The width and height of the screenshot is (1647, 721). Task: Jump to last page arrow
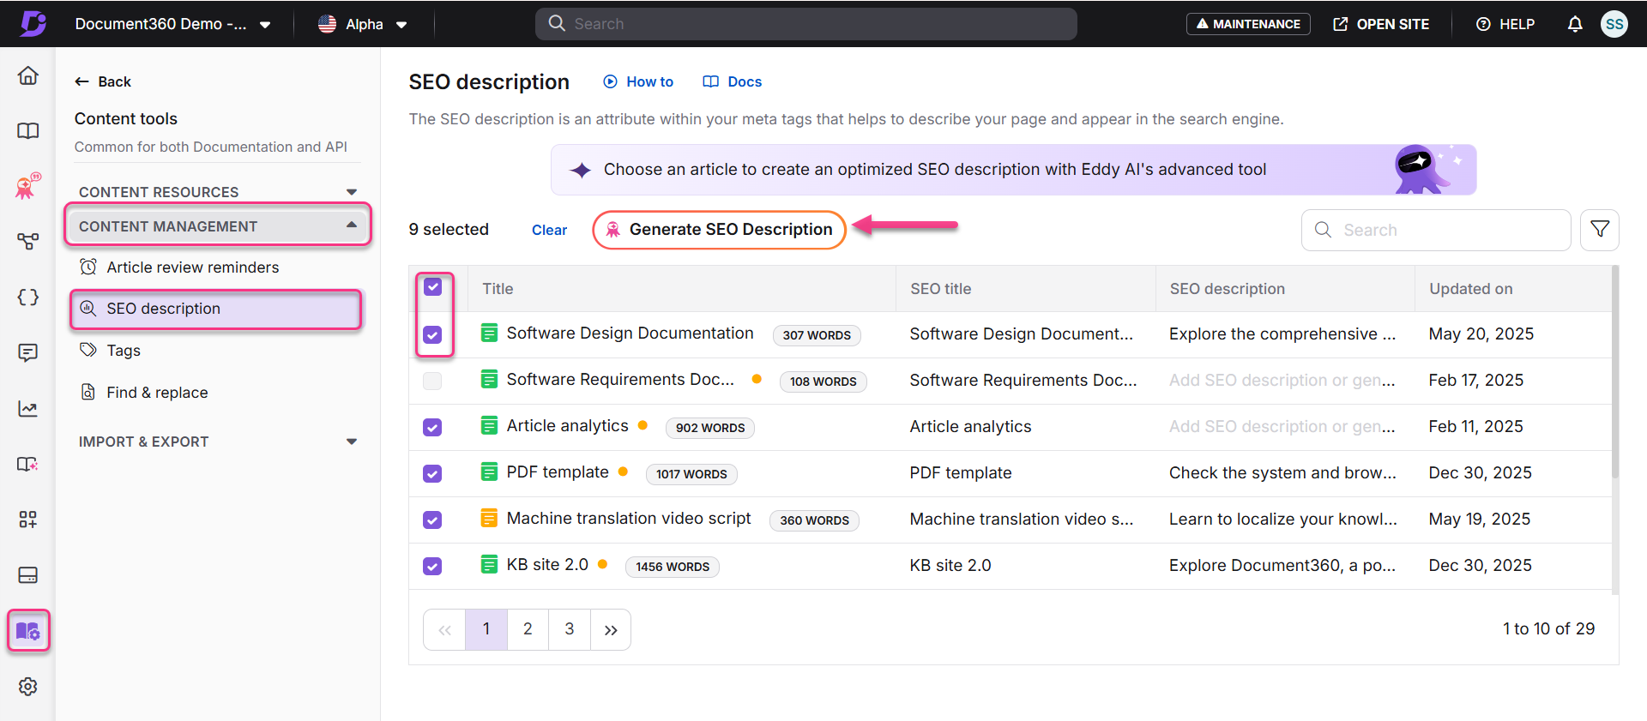(611, 629)
